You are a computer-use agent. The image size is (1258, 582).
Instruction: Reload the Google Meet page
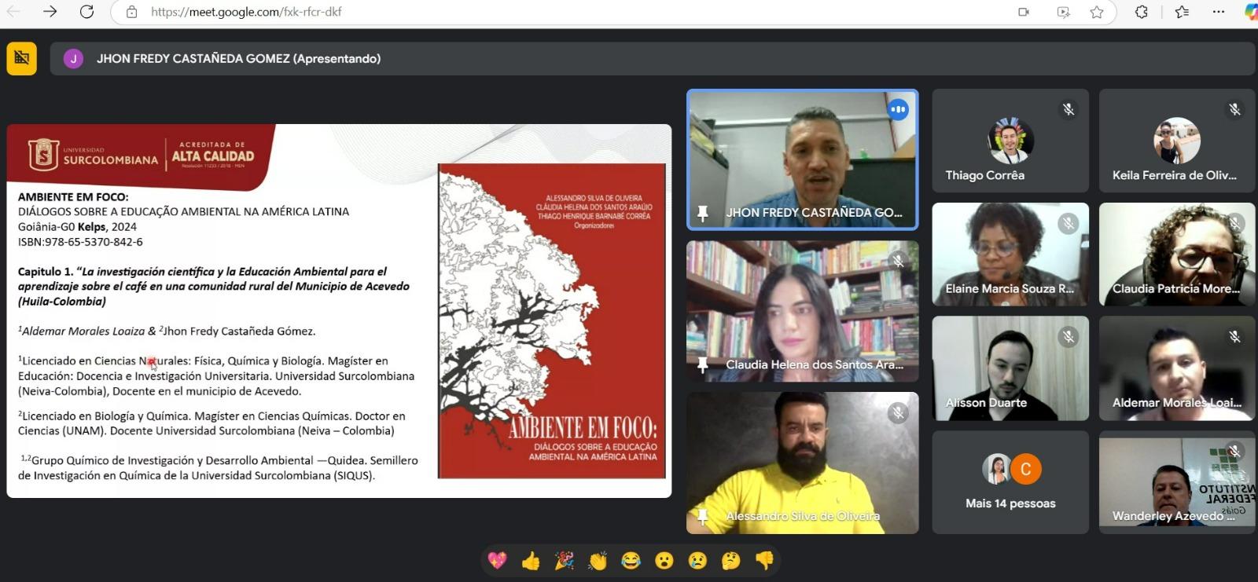[x=87, y=12]
